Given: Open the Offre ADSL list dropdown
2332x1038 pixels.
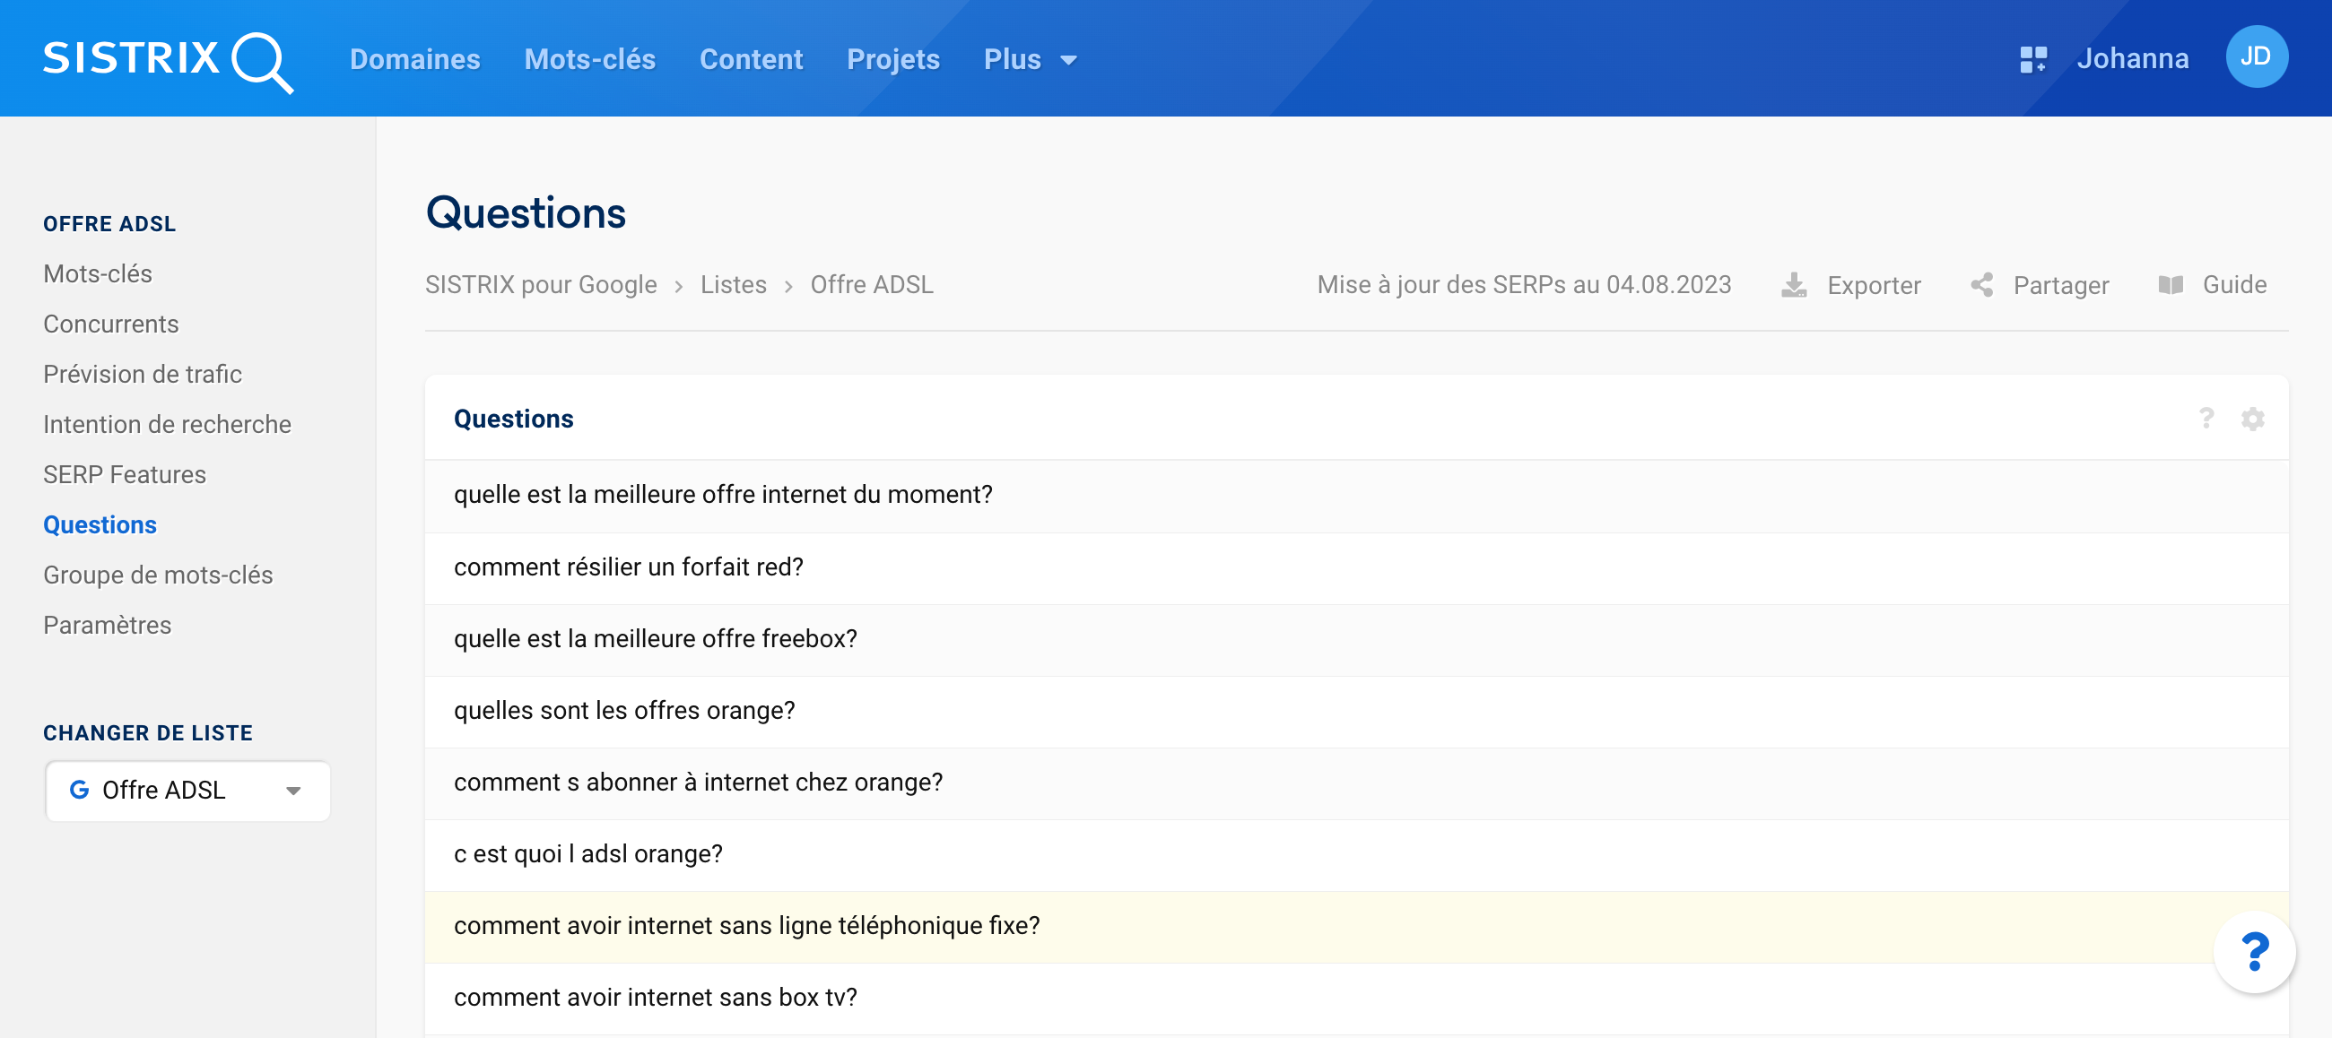Looking at the screenshot, I should (187, 790).
